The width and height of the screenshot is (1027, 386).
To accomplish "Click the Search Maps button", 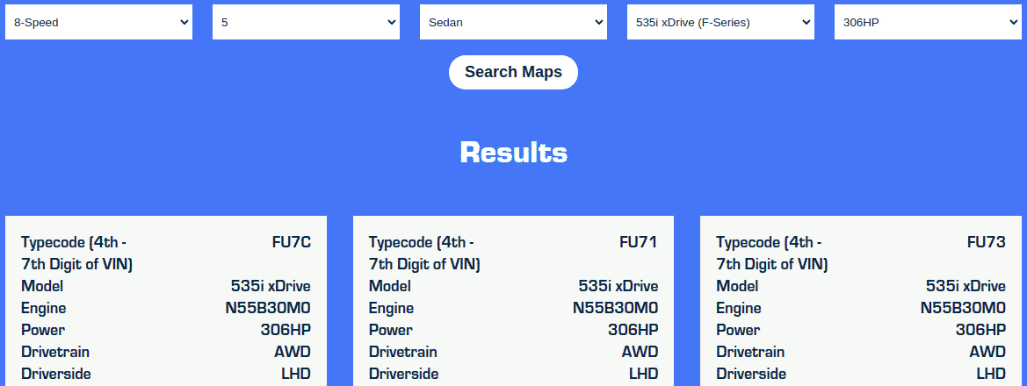I will pos(513,72).
